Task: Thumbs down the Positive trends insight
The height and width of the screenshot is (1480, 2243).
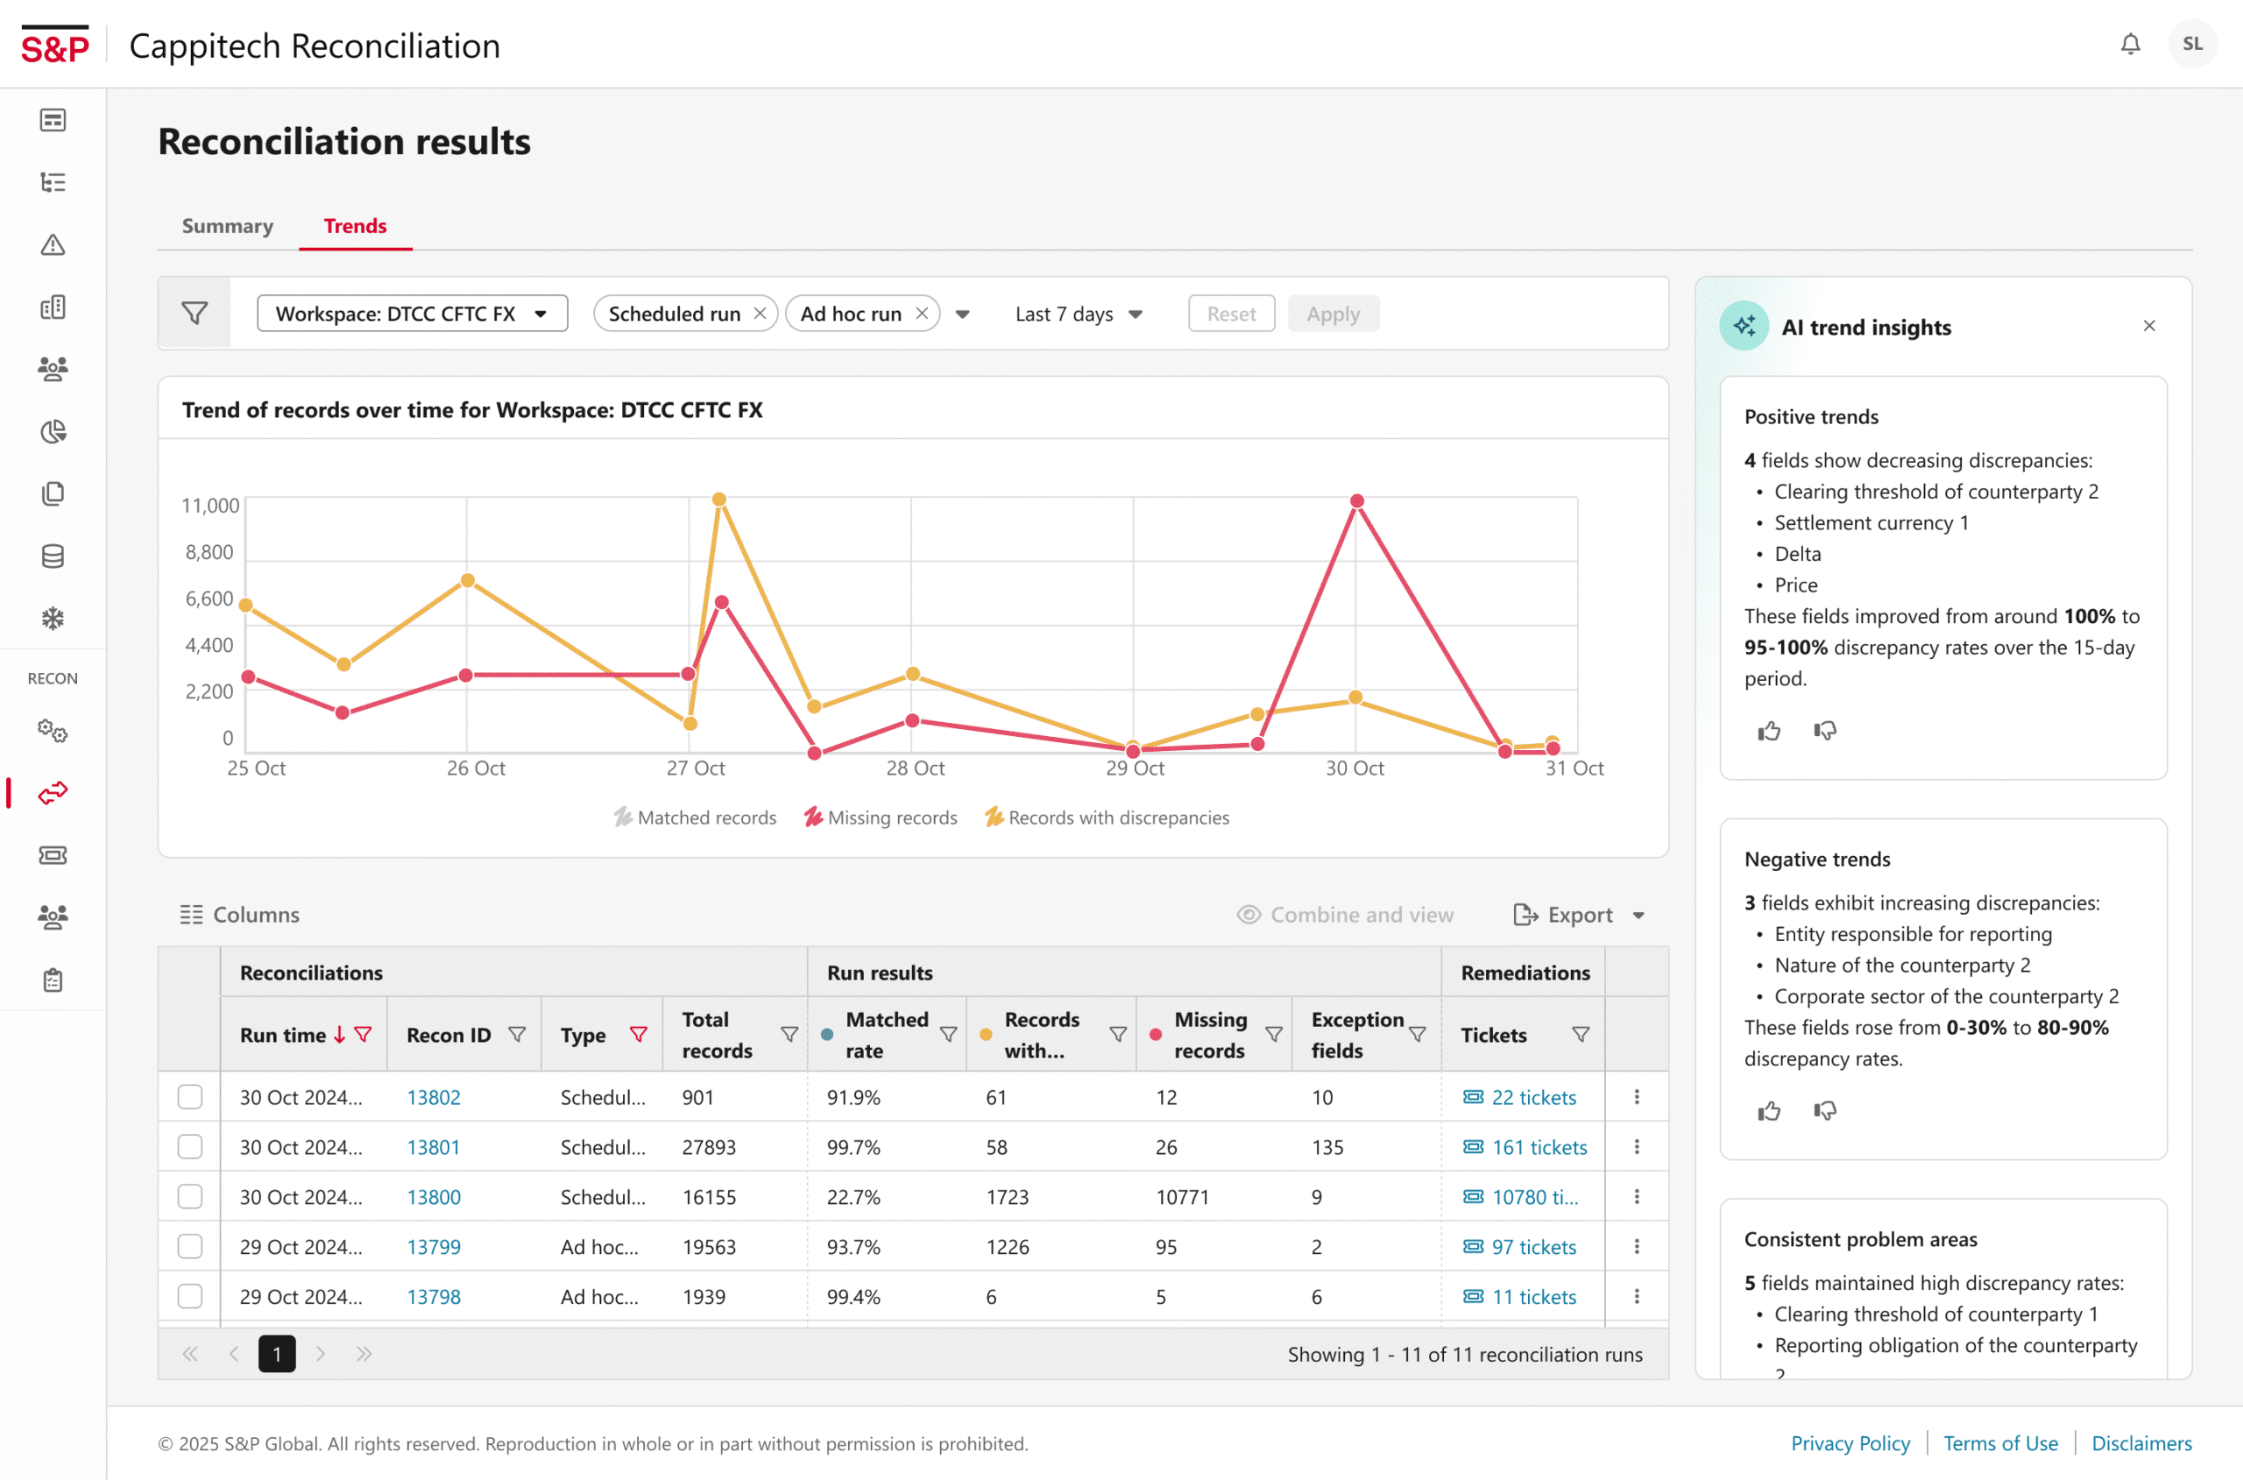Action: click(1824, 731)
